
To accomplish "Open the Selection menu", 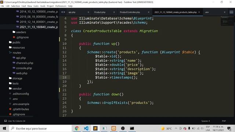I will pyautogui.click(x=15, y=6).
